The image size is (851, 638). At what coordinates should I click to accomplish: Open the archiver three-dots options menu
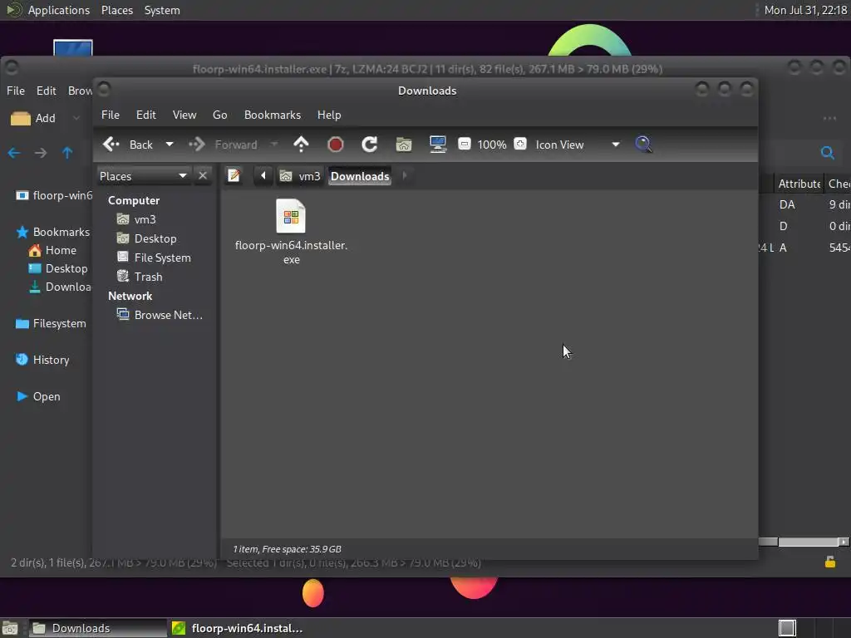[x=830, y=118]
